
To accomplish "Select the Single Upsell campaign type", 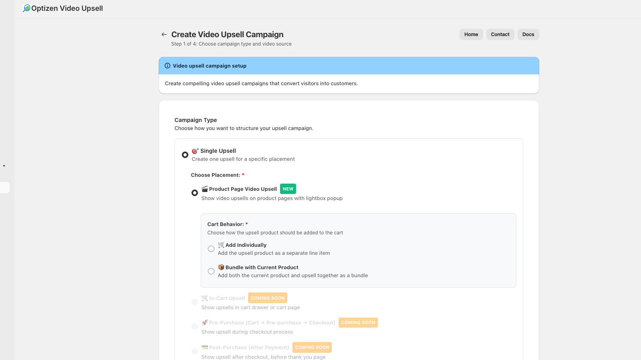I will 185,154.
